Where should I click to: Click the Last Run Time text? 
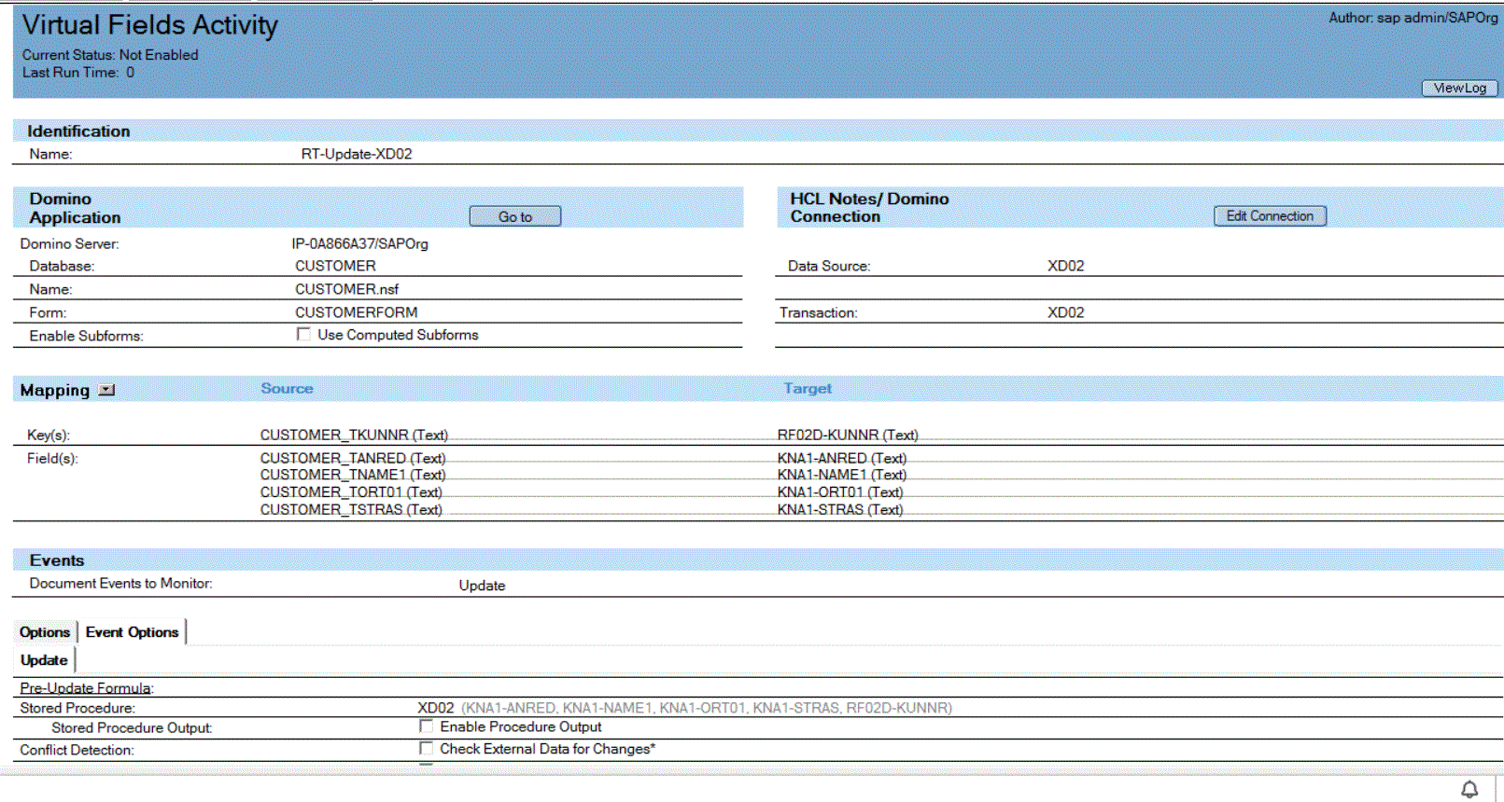pyautogui.click(x=78, y=73)
